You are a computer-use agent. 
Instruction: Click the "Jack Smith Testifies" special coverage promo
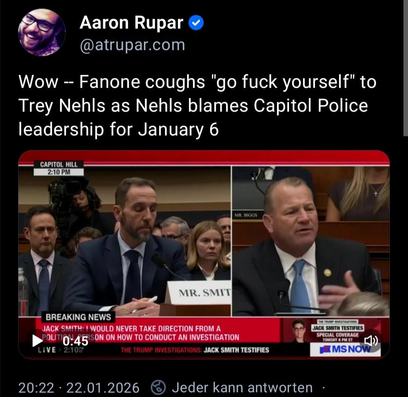pyautogui.click(x=337, y=331)
